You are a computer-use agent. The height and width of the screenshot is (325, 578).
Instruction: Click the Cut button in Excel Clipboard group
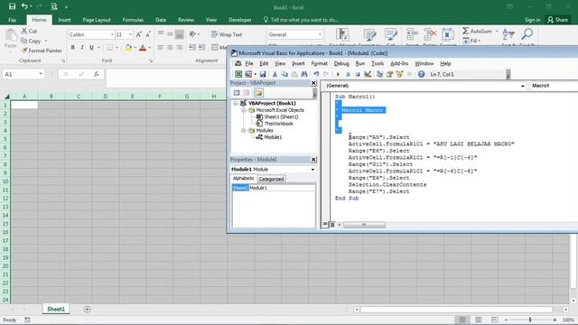(29, 32)
